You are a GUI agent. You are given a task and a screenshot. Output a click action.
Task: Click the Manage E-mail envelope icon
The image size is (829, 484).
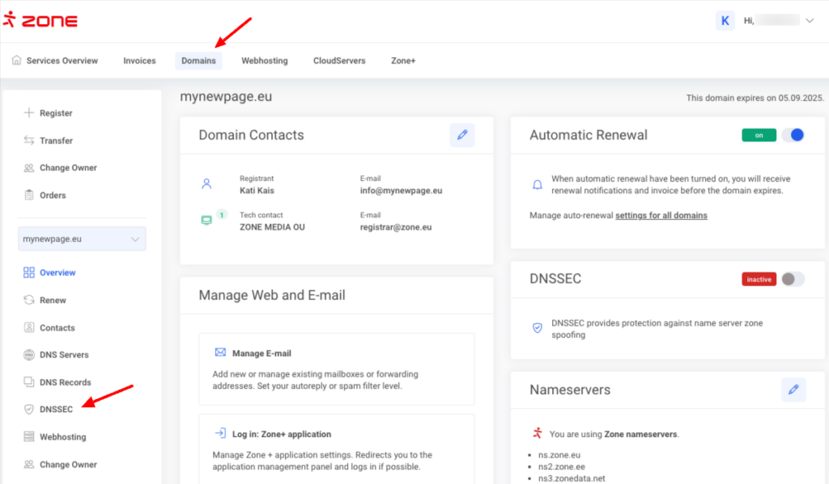pos(220,353)
